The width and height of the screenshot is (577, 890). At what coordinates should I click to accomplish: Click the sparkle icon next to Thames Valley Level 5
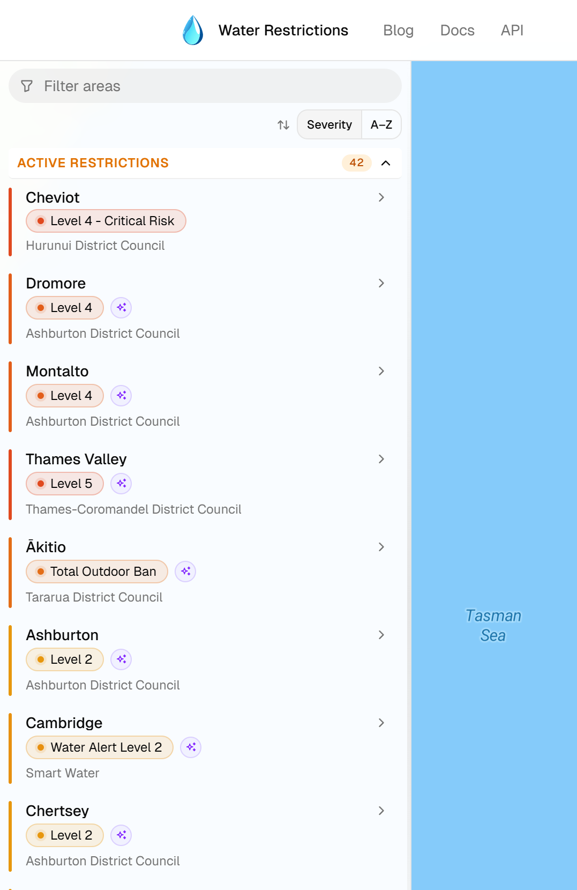click(121, 484)
